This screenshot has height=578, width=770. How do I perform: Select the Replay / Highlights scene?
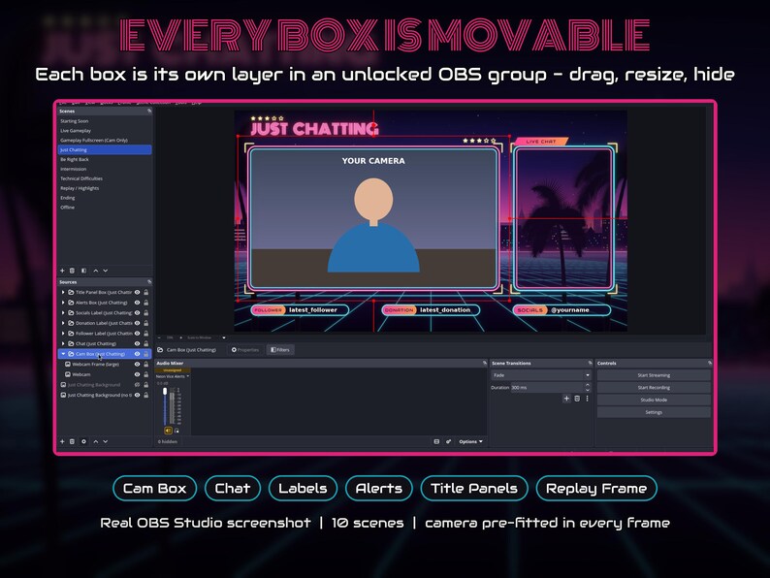pos(105,188)
